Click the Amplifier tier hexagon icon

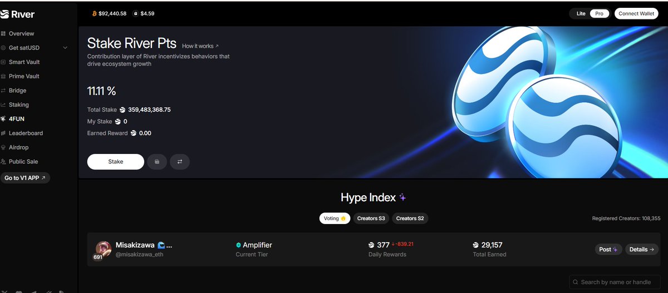click(238, 245)
